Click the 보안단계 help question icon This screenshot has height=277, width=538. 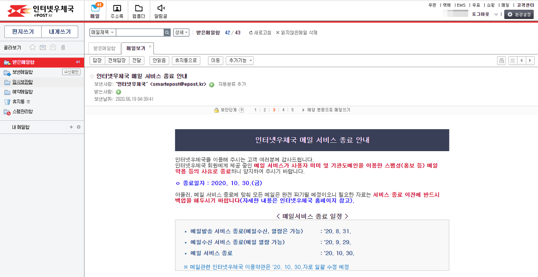click(x=241, y=110)
